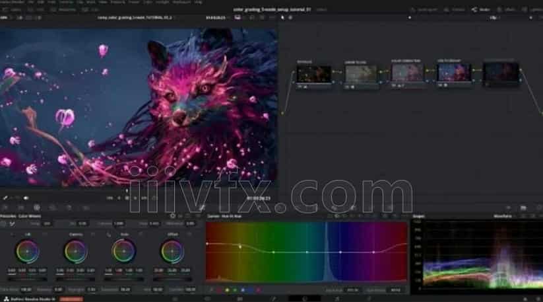Switch to the Cut page icon

tap(207, 299)
